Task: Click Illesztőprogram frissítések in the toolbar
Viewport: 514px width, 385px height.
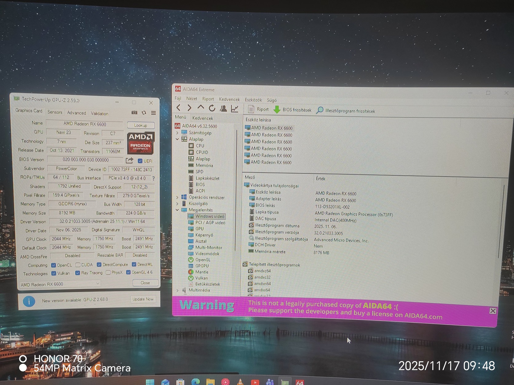Action: click(x=346, y=111)
